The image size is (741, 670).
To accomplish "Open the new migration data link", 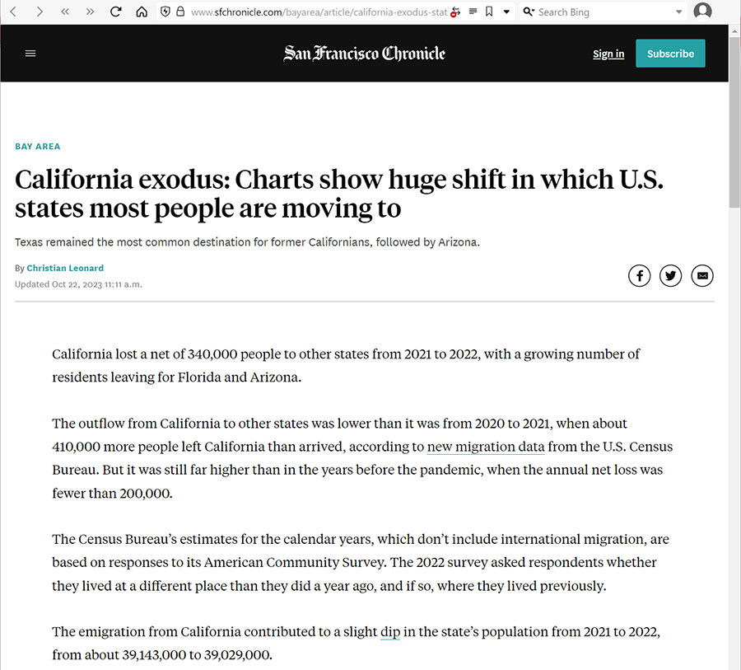I will (x=485, y=447).
